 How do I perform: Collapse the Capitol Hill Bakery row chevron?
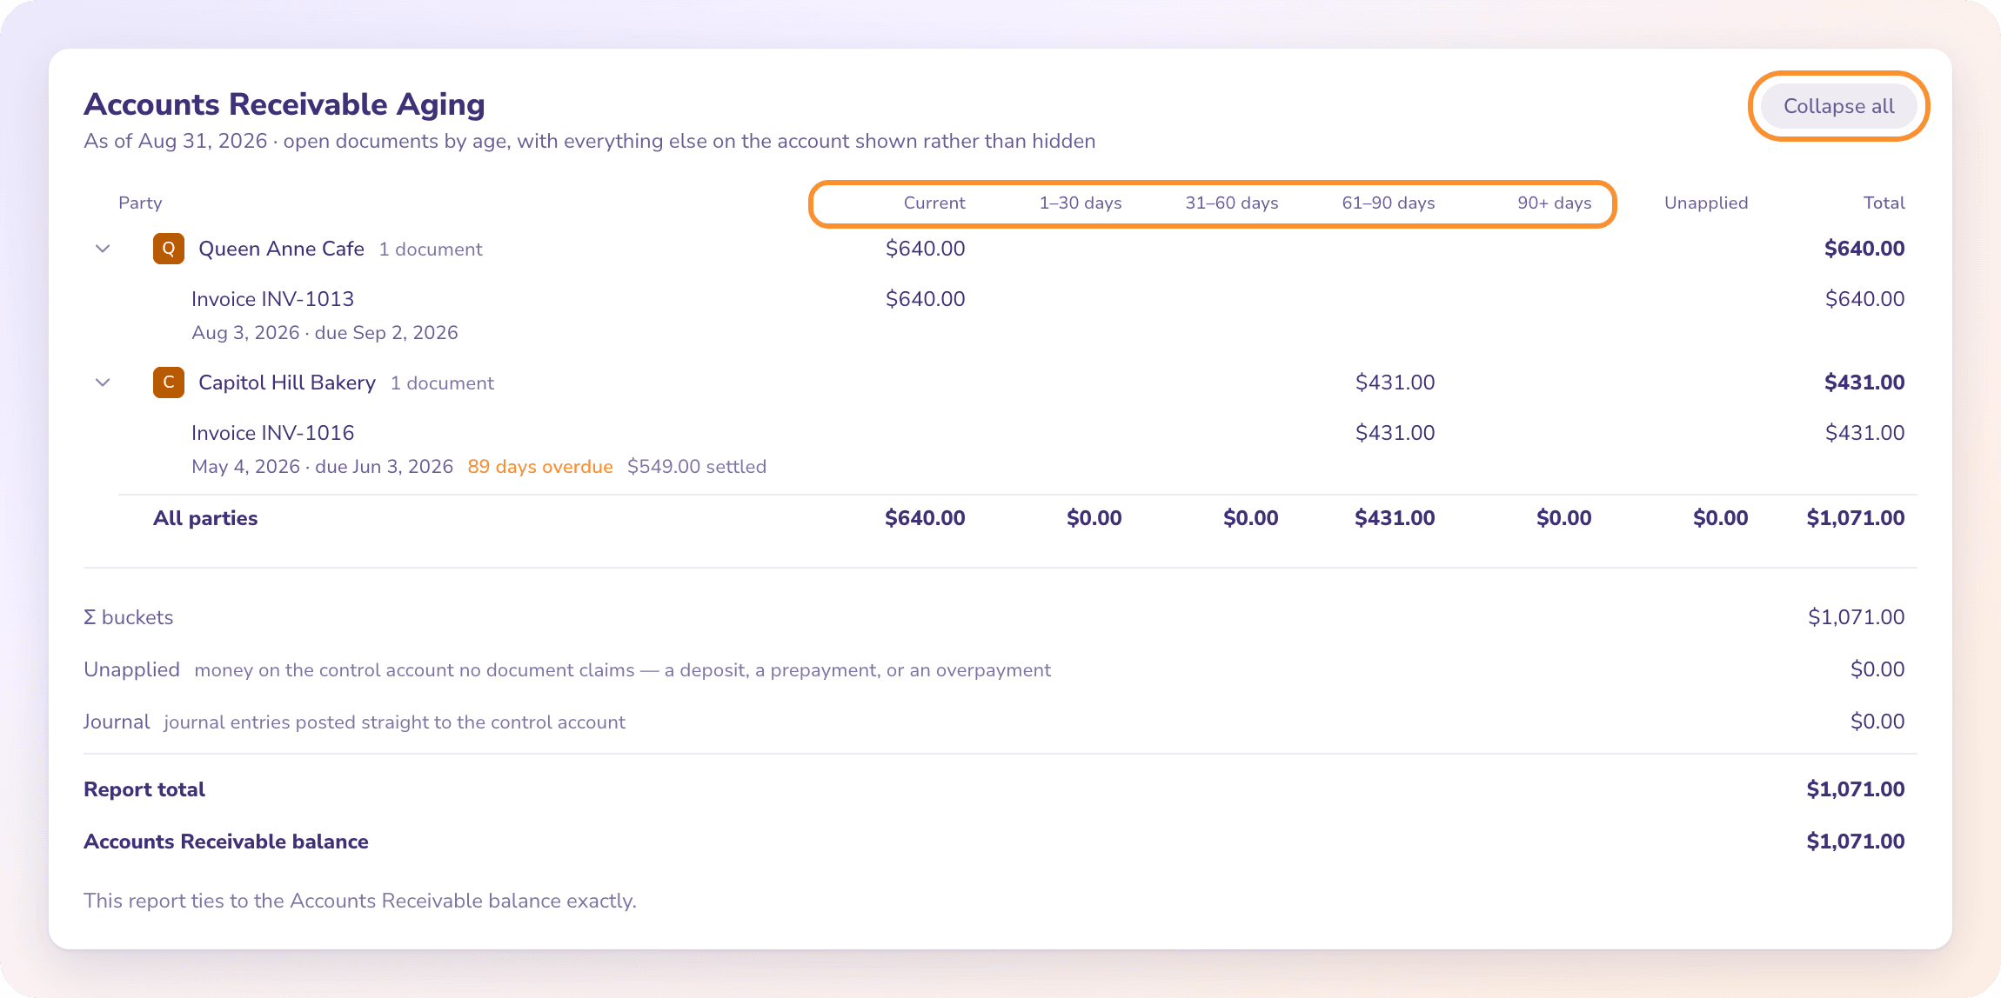[x=103, y=383]
